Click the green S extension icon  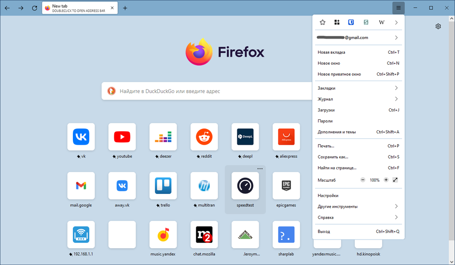366,22
